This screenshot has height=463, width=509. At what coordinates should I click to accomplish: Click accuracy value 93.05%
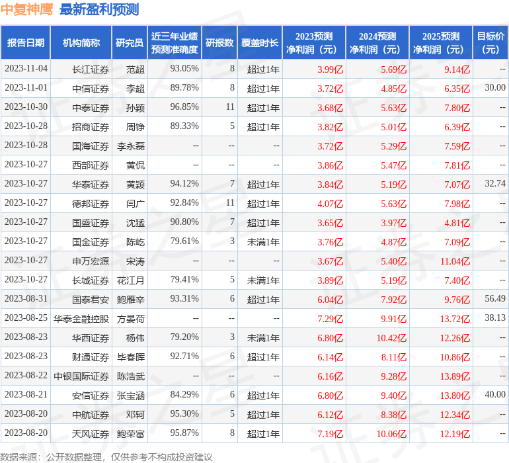pos(184,69)
